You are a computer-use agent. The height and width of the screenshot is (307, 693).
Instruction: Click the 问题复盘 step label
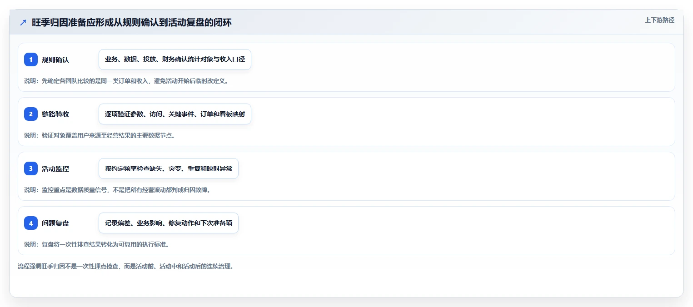[55, 223]
